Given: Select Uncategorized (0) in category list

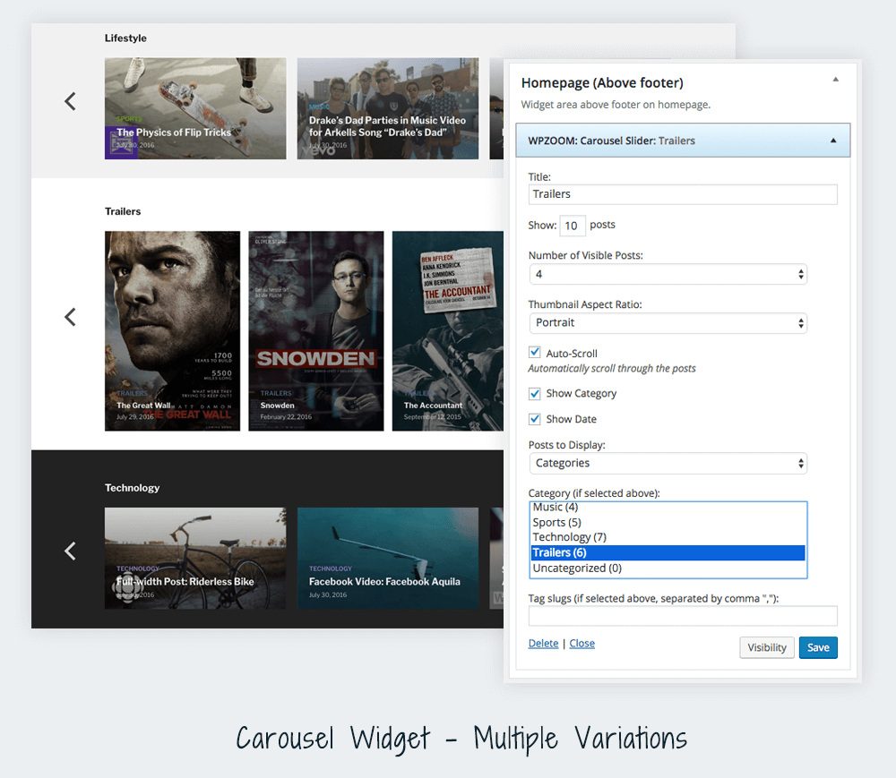Looking at the screenshot, I should (x=668, y=568).
